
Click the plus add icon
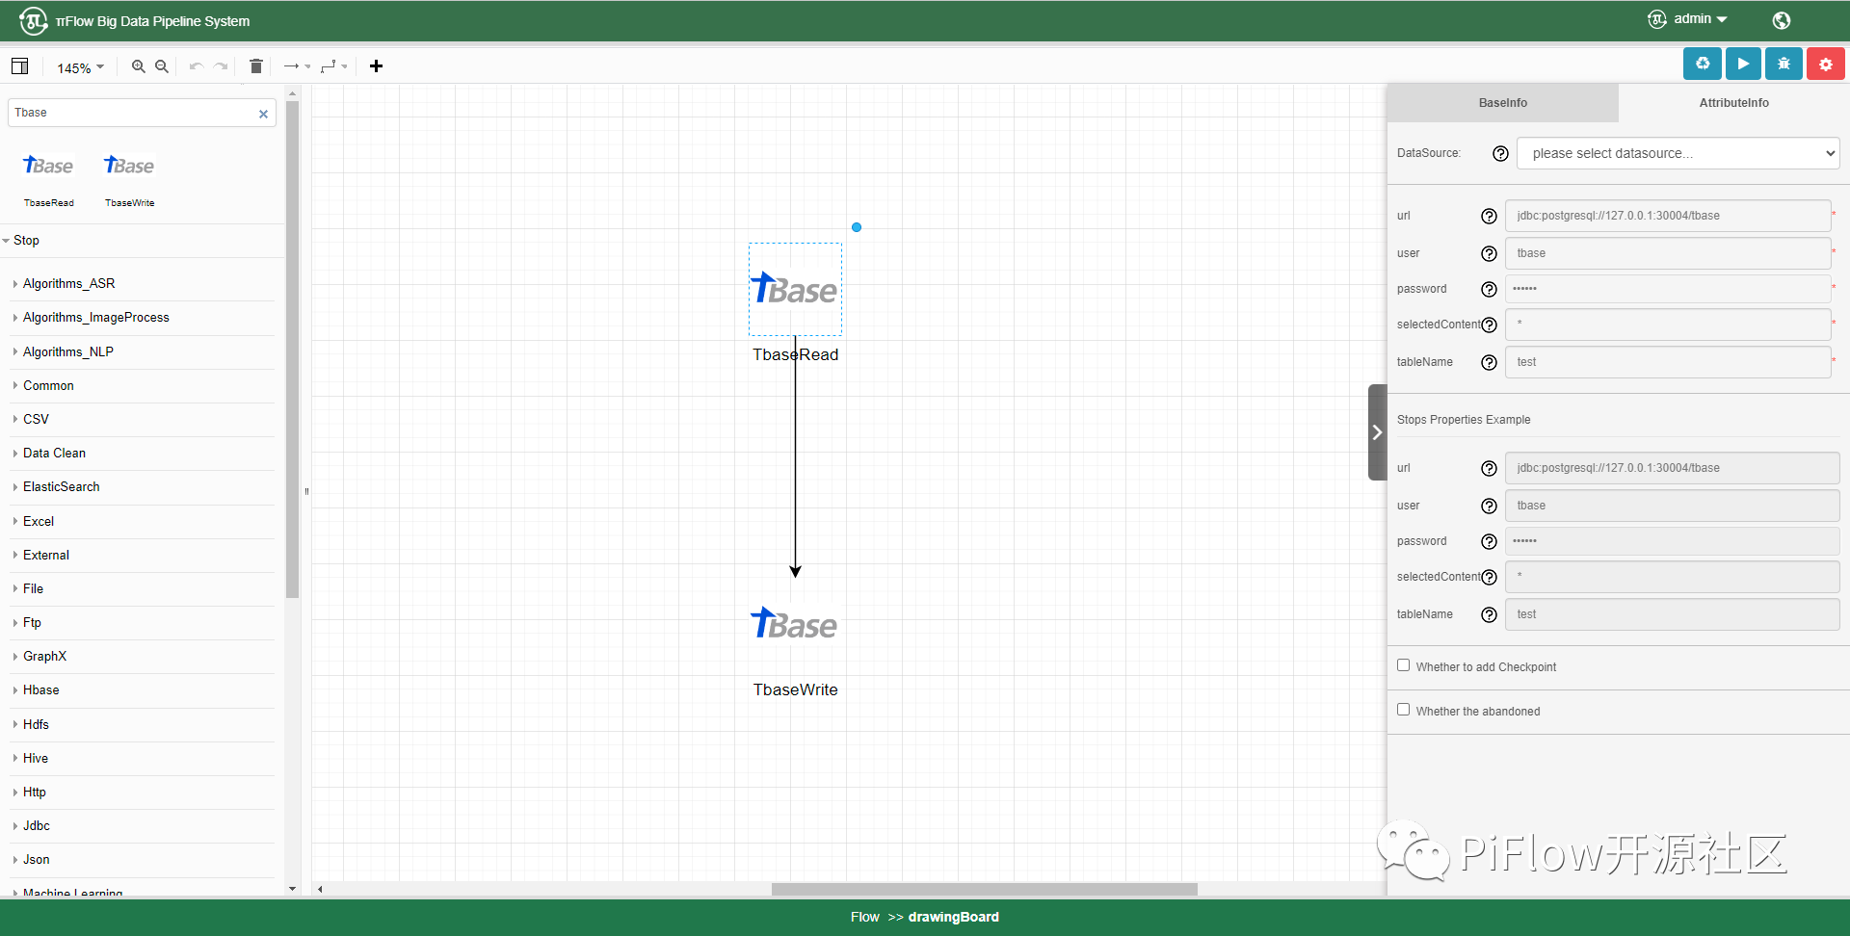(377, 66)
